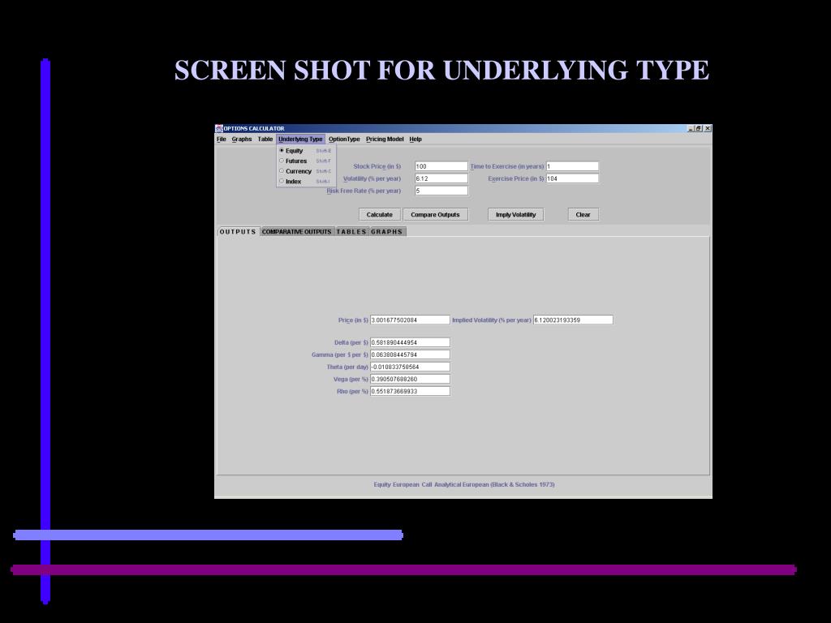The image size is (831, 623).
Task: Select the Equity radio option
Action: [294, 151]
